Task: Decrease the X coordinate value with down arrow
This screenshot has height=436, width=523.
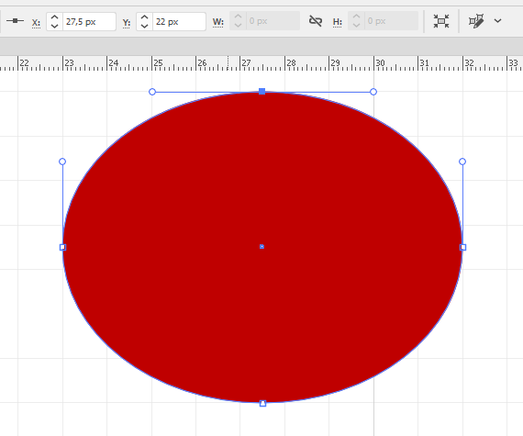Action: point(55,26)
